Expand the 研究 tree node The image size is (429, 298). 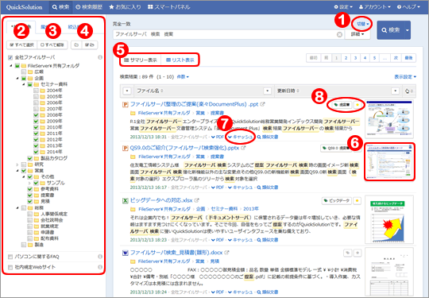pos(17,164)
